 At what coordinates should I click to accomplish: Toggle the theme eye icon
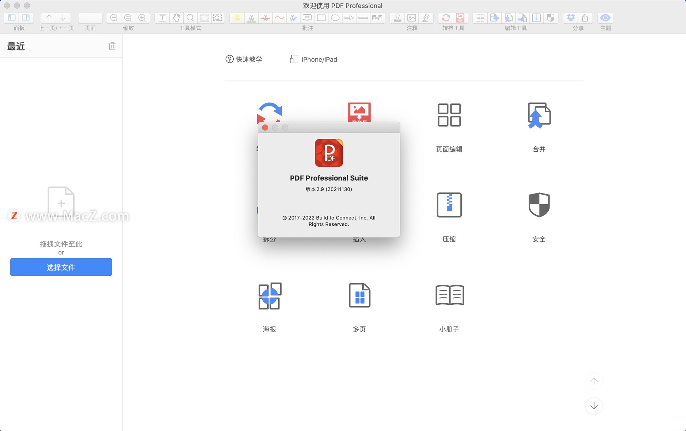click(605, 18)
